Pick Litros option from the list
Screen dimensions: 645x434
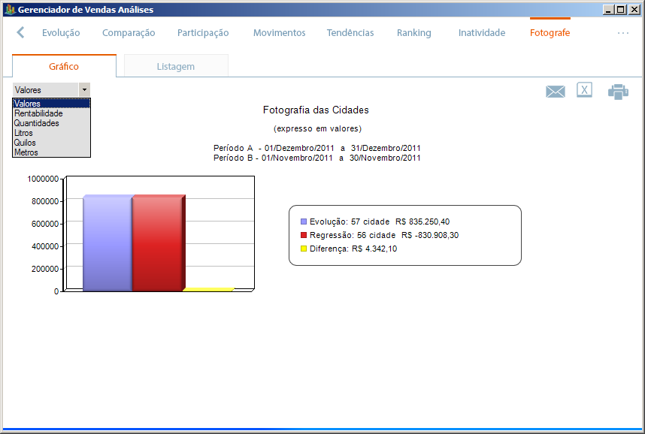tap(23, 133)
